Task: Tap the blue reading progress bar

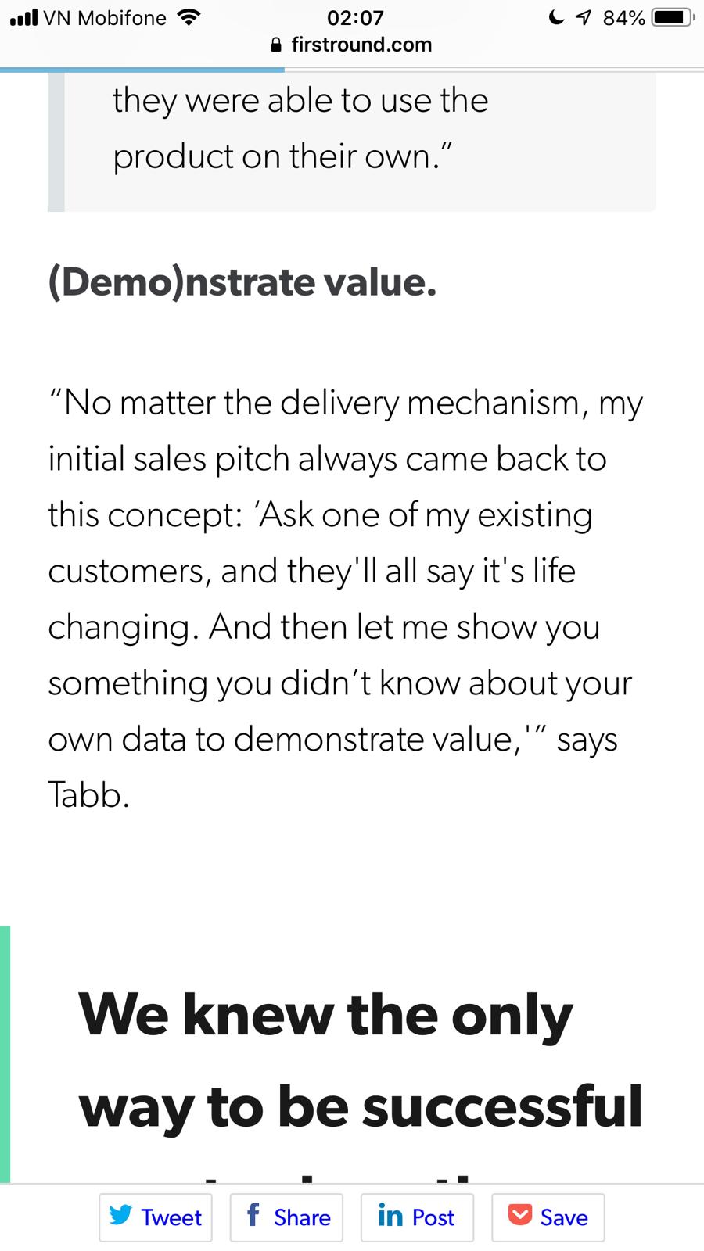Action: (142, 70)
